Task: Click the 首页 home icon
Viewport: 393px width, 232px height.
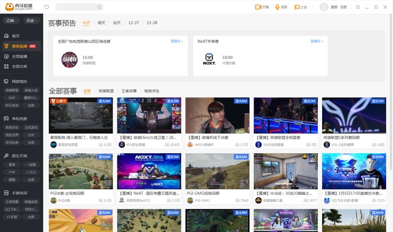Action: tap(6, 36)
